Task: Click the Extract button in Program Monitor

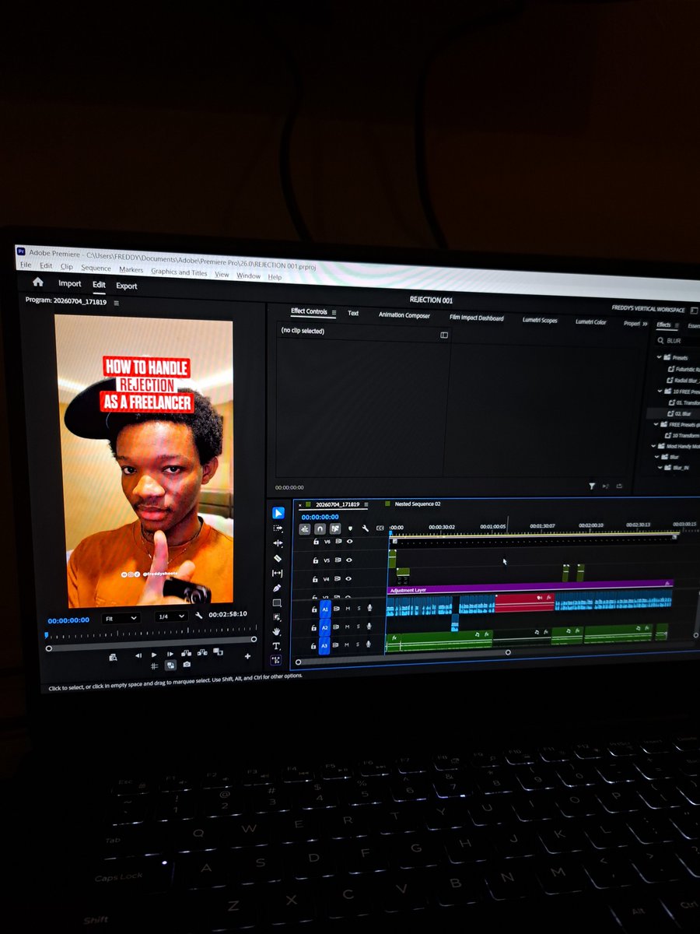Action: pos(202,652)
